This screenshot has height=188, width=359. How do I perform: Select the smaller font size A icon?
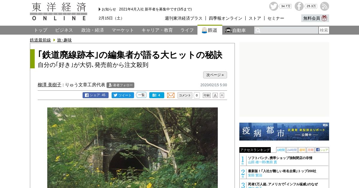click(x=222, y=95)
